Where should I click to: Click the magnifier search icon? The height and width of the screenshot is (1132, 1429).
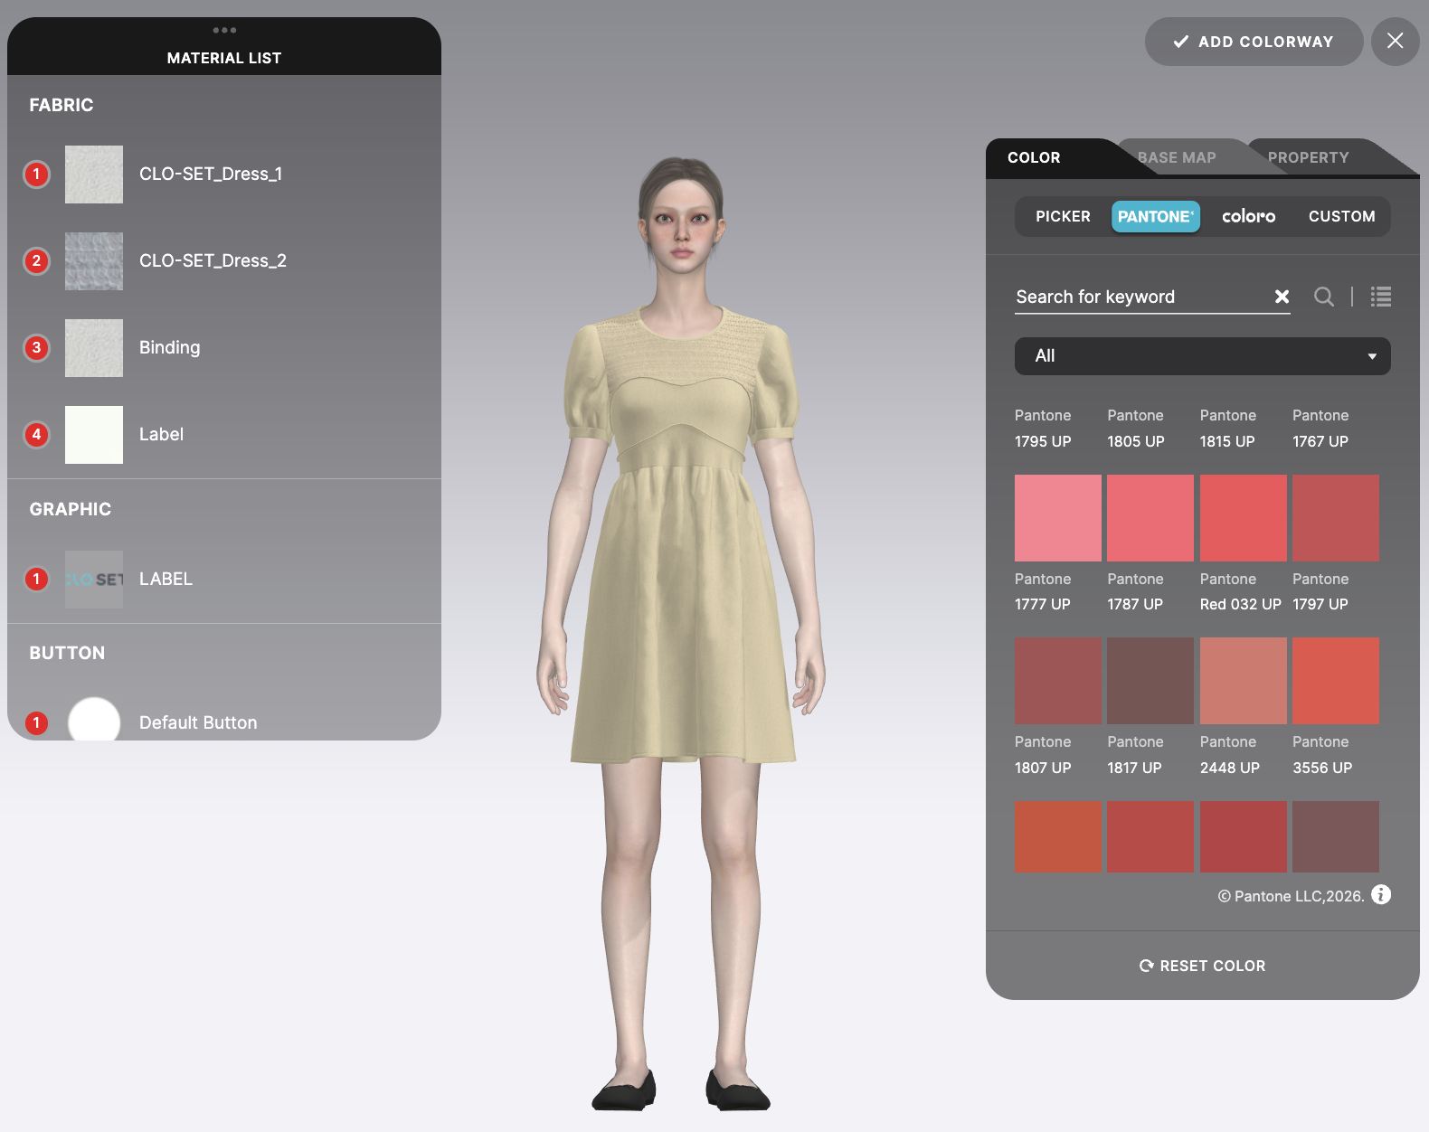tap(1324, 297)
